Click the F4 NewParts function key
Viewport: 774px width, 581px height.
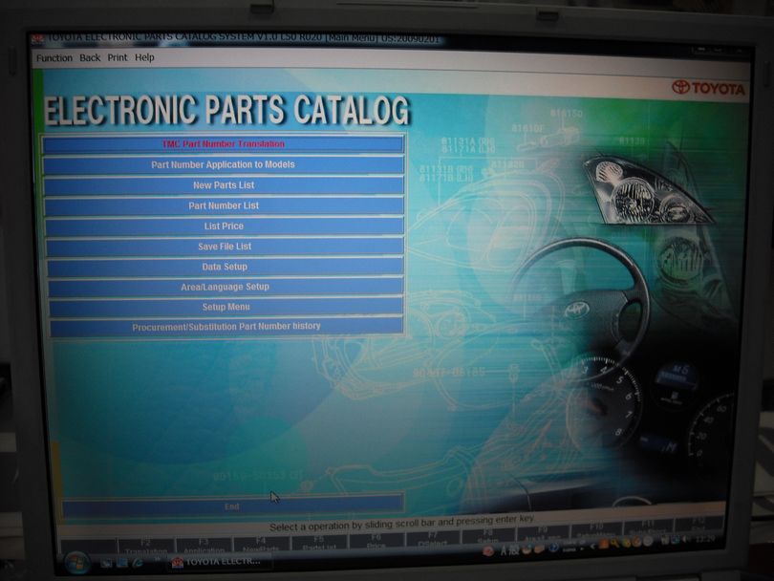261,545
